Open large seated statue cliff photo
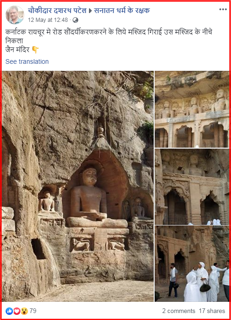 [x=78, y=186]
